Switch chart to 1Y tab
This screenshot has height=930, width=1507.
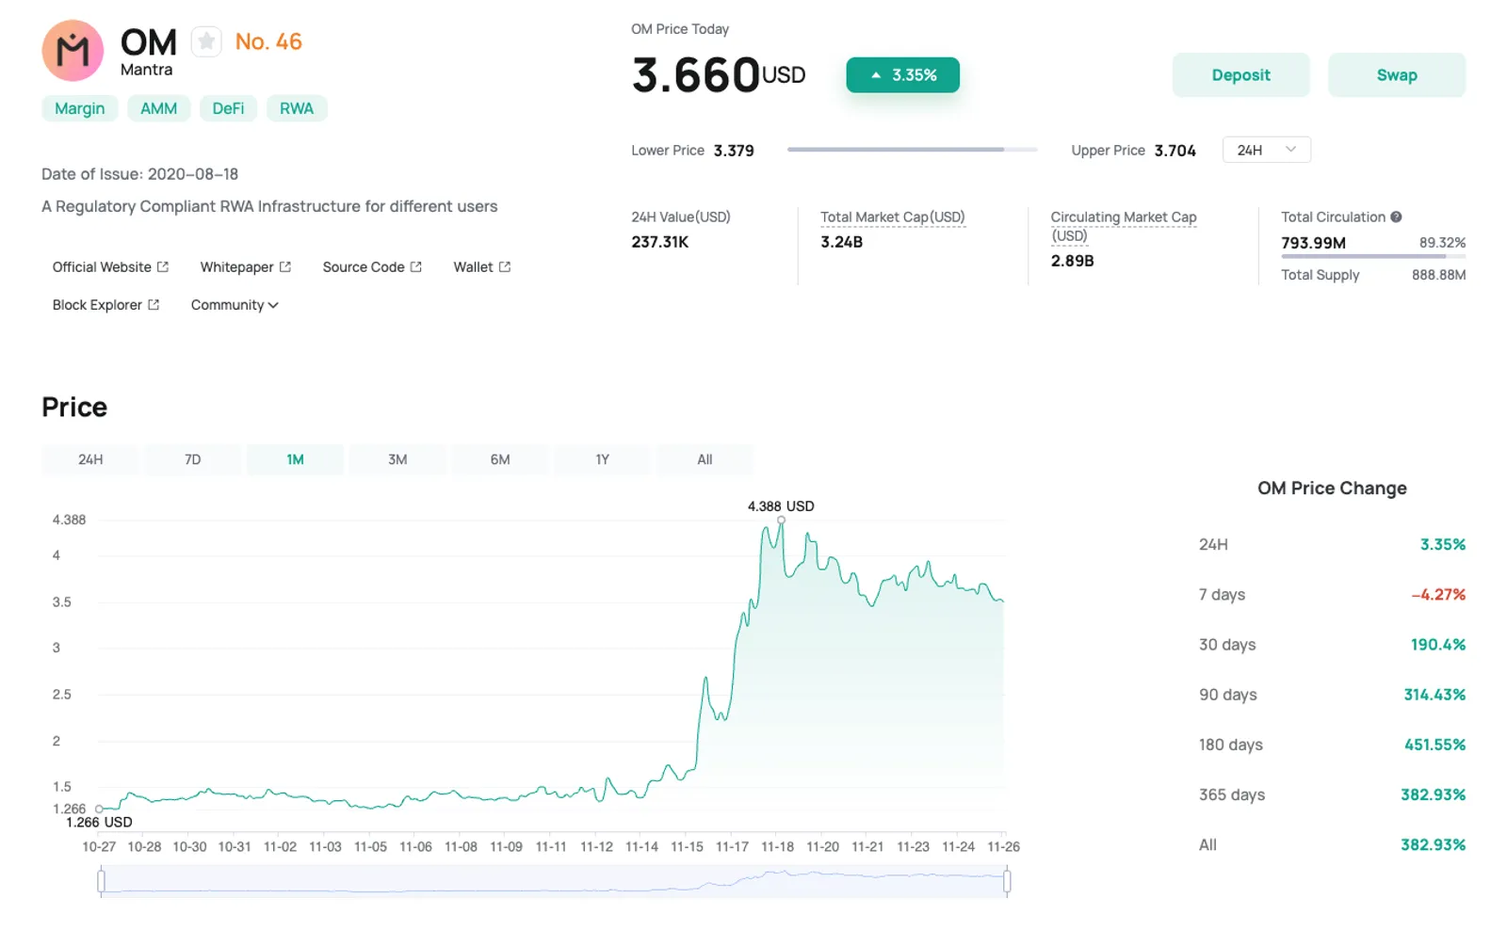[x=602, y=459]
